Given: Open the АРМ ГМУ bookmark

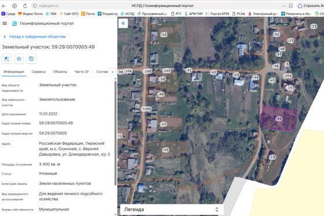Looking at the screenshot, I should 194,14.
